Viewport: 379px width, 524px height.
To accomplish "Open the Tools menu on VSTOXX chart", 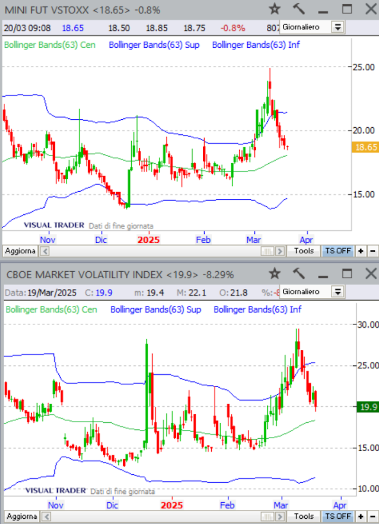I will click(304, 251).
